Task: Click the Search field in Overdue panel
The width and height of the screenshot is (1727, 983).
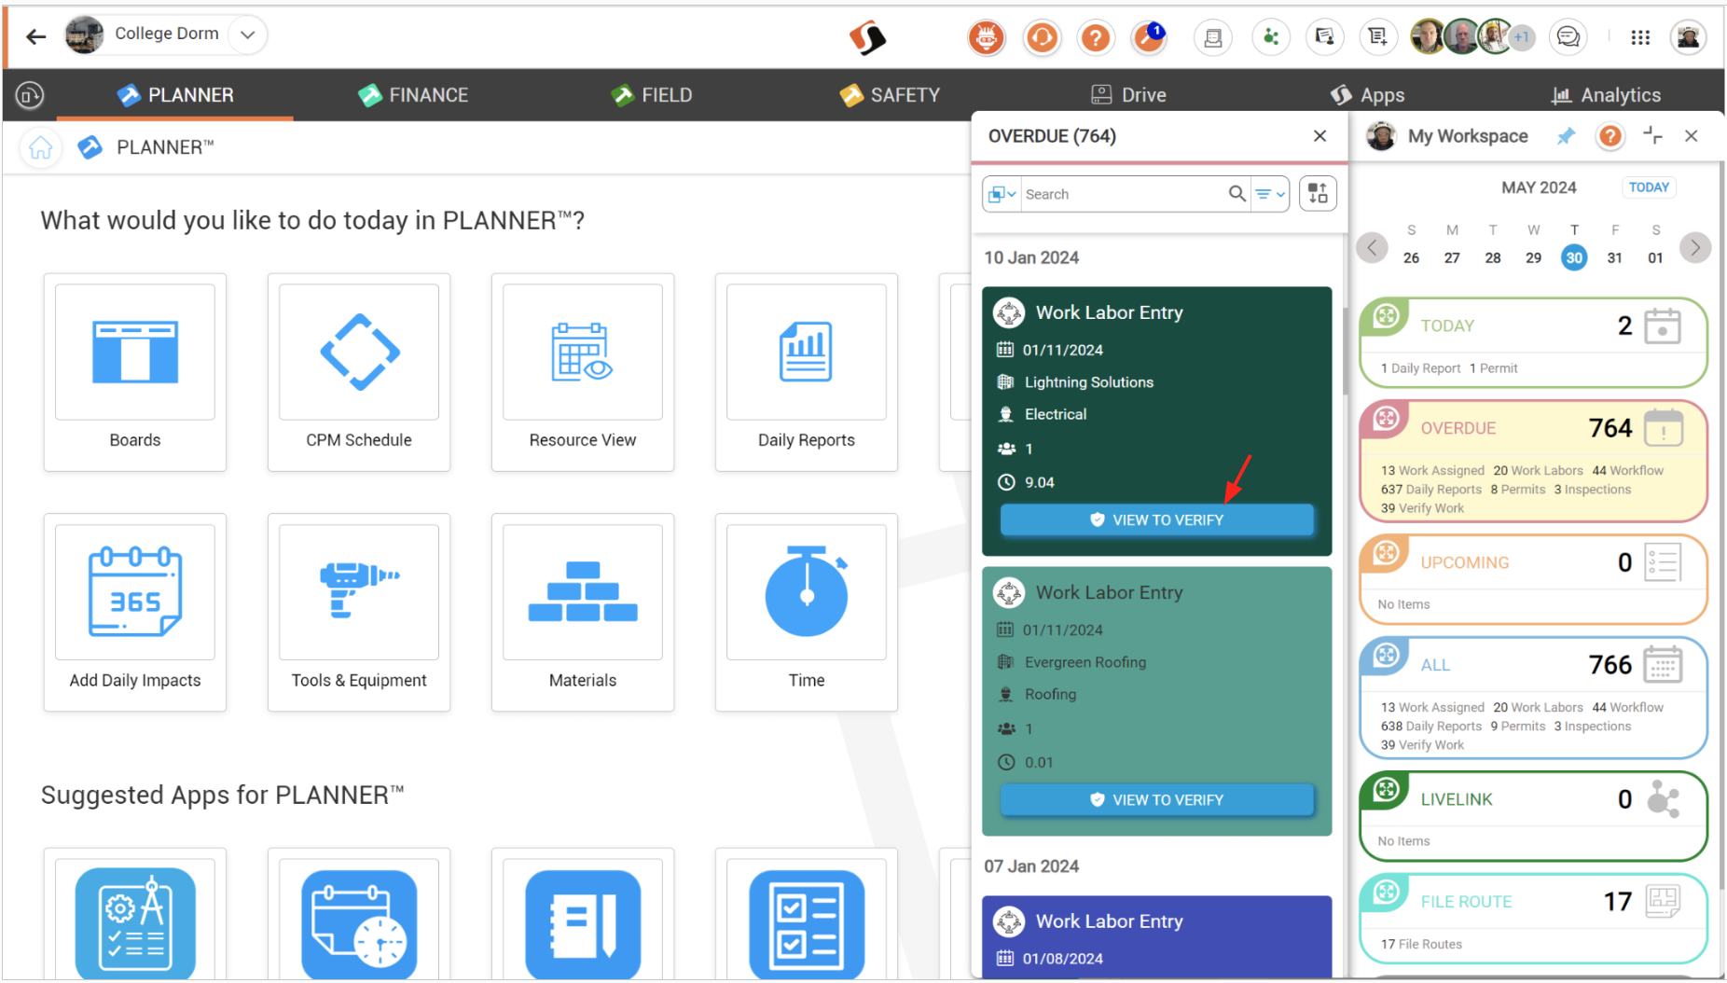Action: [x=1123, y=194]
